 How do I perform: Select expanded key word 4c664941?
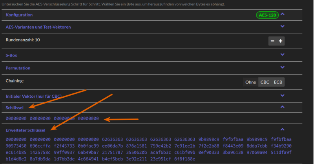click(x=88, y=159)
